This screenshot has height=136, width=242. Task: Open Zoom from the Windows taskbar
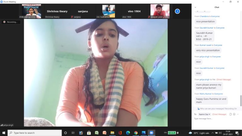click(151, 133)
